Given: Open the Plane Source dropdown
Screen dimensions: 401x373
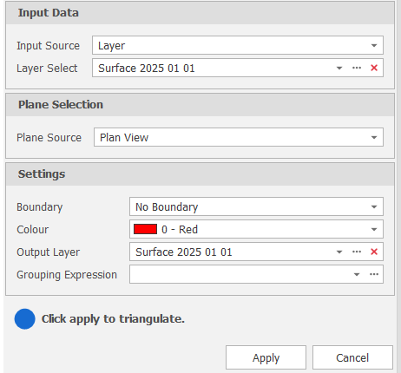Looking at the screenshot, I should (x=374, y=137).
